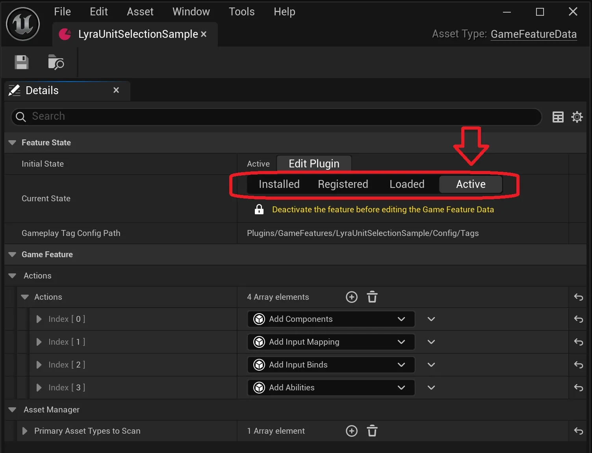Open element options chevron for Add Input Mapping
Viewport: 592px width, 453px height.
coord(431,342)
